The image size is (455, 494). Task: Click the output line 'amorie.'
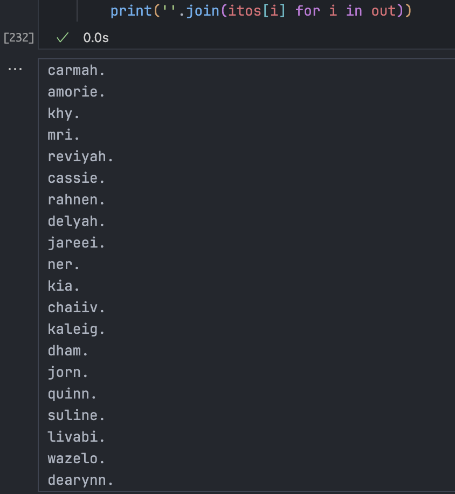click(76, 92)
